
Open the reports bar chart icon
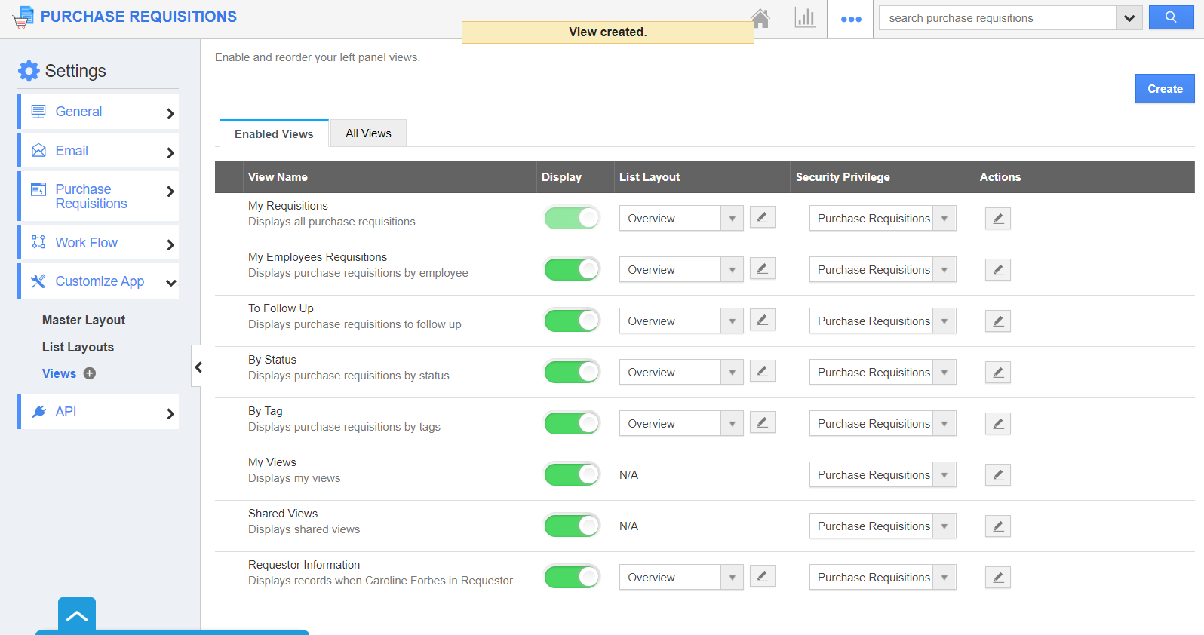[x=805, y=18]
